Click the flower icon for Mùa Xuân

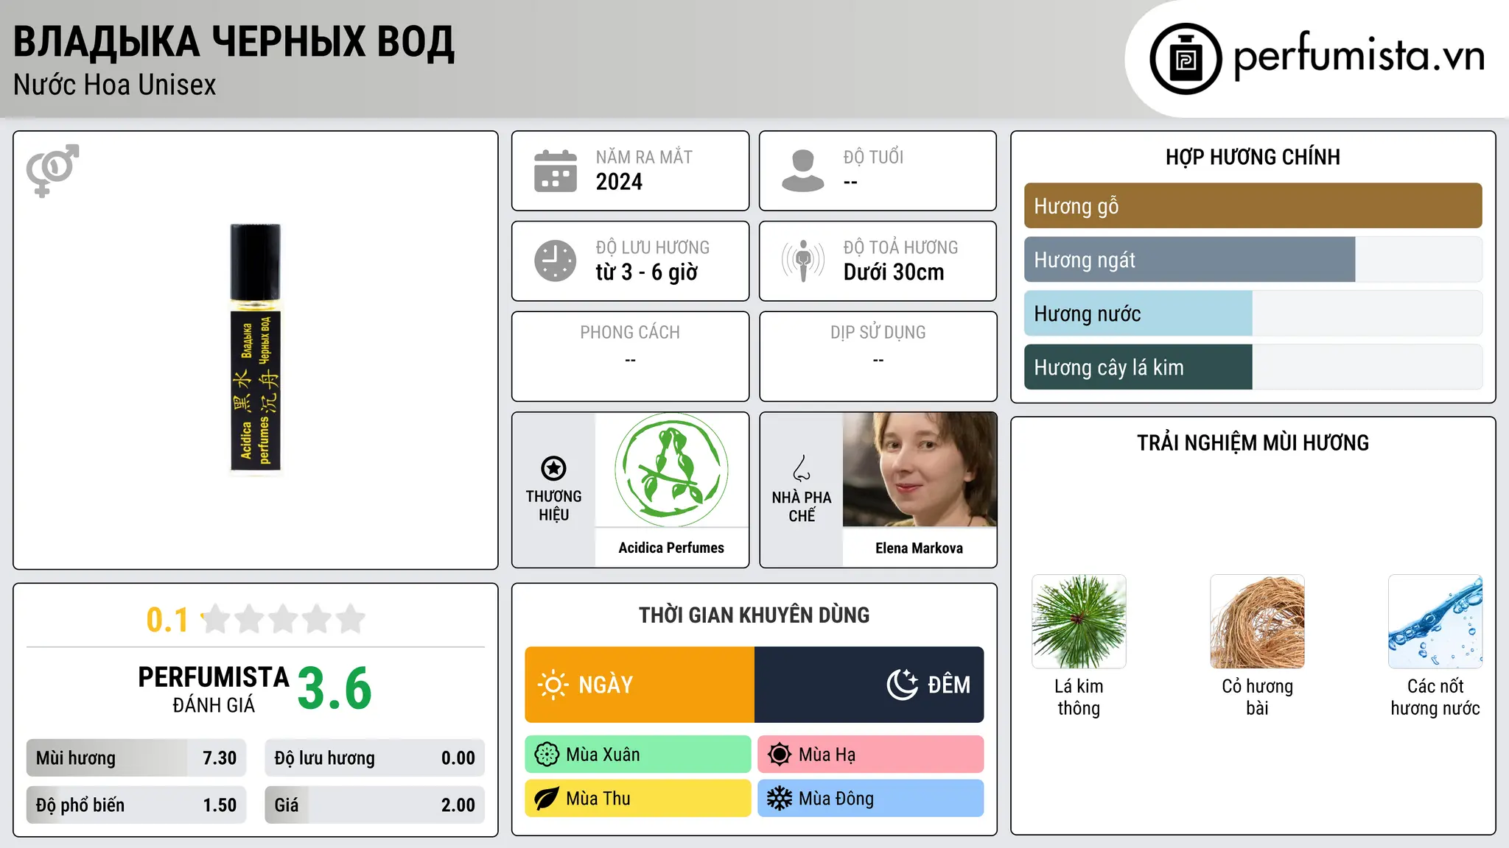pyautogui.click(x=547, y=755)
